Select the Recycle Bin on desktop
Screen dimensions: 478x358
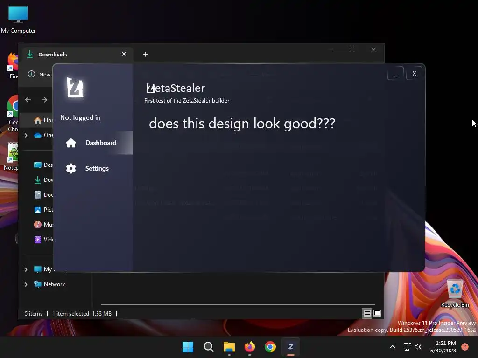pyautogui.click(x=455, y=294)
